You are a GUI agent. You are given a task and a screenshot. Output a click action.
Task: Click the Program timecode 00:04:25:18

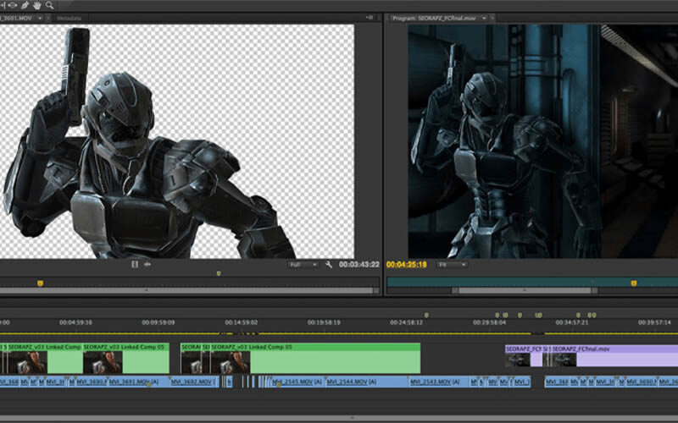pyautogui.click(x=407, y=264)
